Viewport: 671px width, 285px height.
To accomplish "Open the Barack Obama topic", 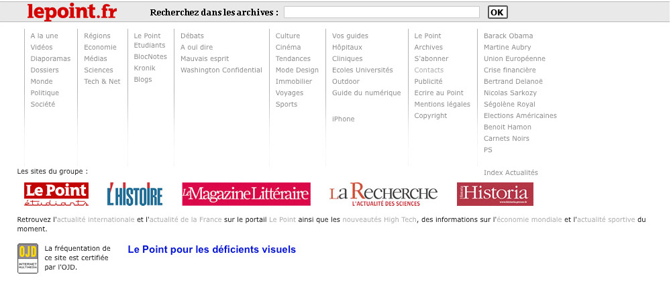I will pos(509,36).
